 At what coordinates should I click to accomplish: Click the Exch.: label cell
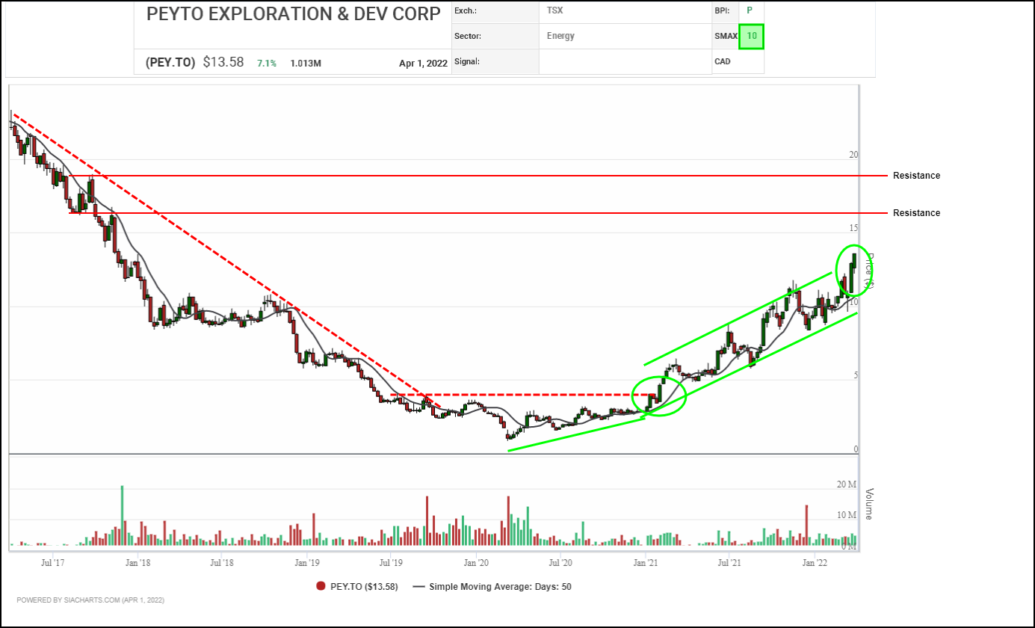[x=494, y=11]
